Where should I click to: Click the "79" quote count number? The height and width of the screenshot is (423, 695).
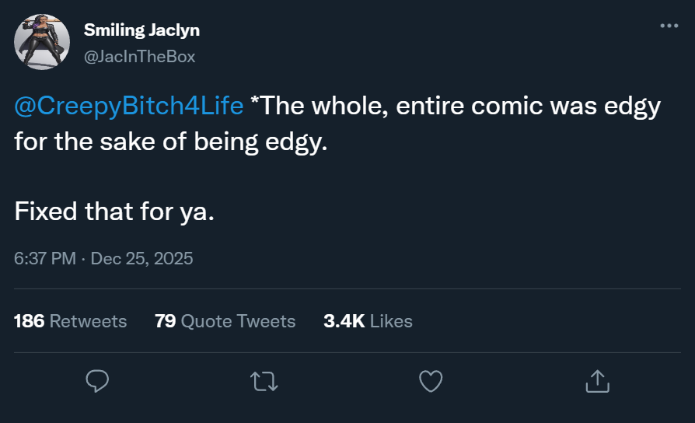click(165, 321)
